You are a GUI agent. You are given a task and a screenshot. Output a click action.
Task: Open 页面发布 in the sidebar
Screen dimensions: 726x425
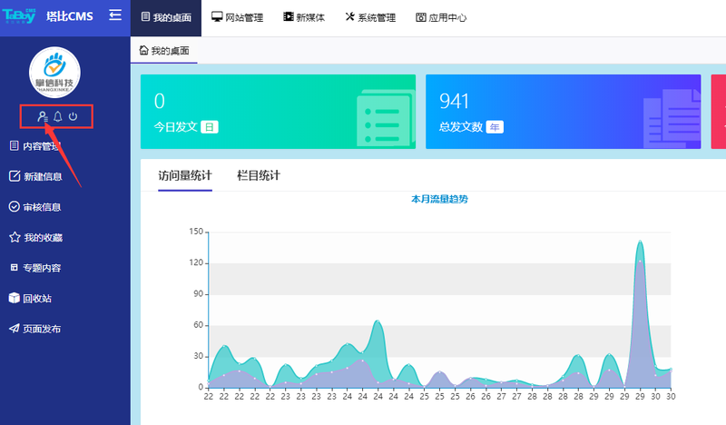(34, 329)
